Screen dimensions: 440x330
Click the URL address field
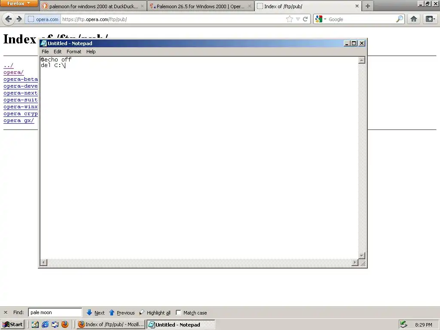coord(173,19)
